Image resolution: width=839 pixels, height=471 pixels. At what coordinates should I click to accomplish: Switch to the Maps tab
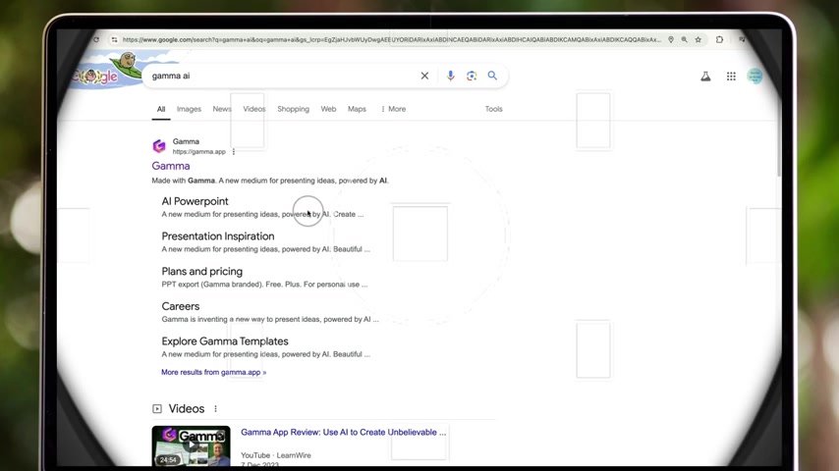[x=357, y=109]
